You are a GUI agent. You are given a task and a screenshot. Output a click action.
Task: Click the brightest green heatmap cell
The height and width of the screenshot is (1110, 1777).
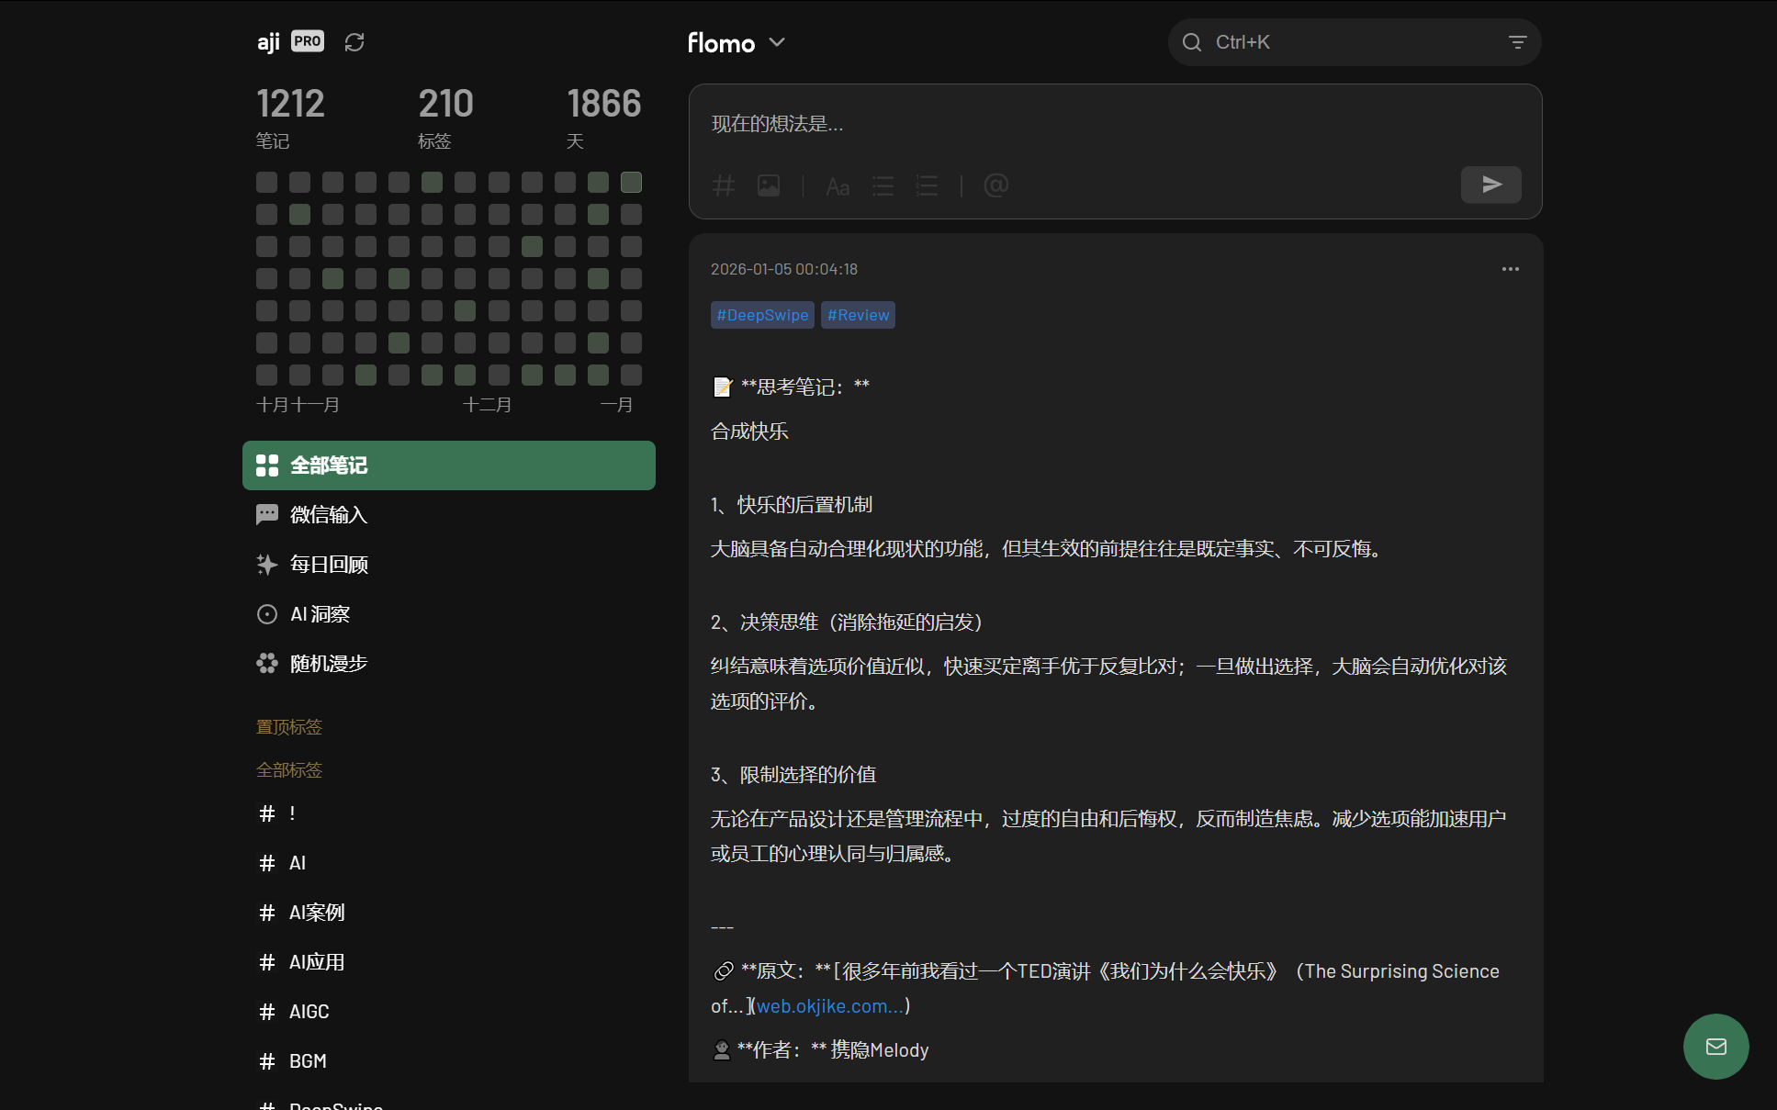[631, 182]
